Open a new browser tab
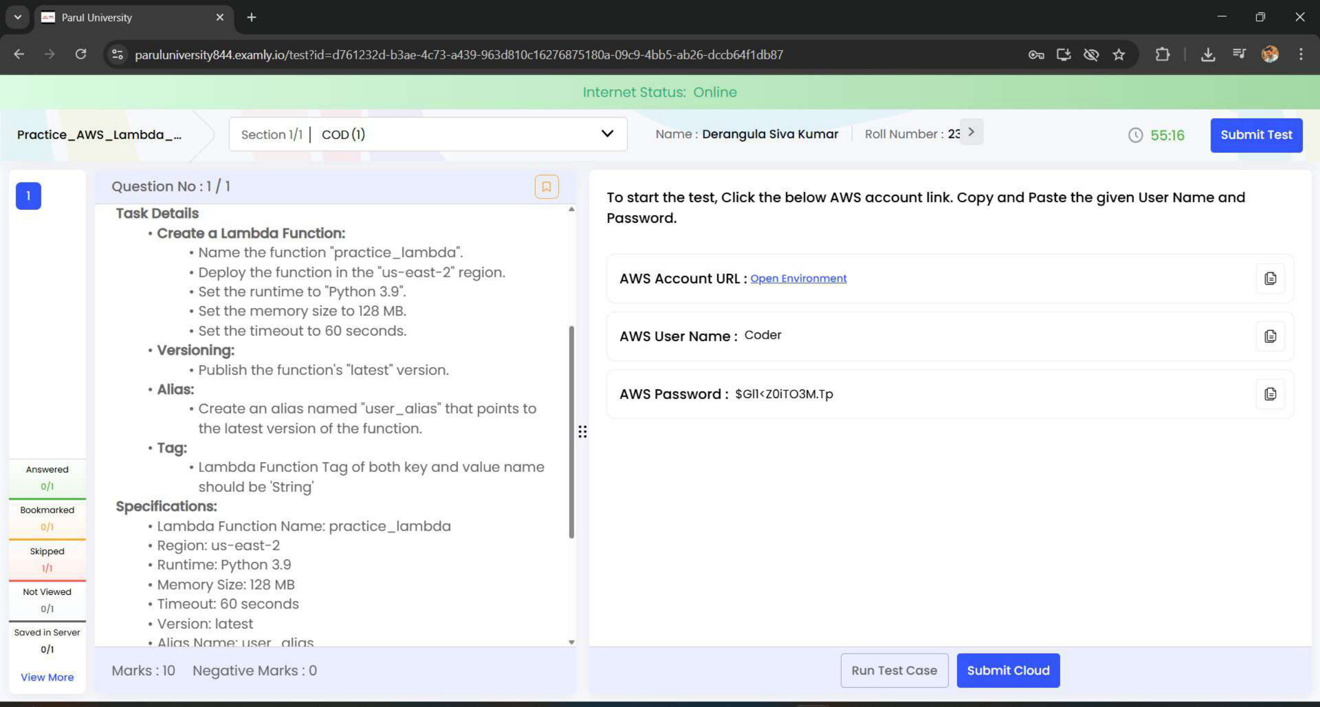 pyautogui.click(x=251, y=17)
